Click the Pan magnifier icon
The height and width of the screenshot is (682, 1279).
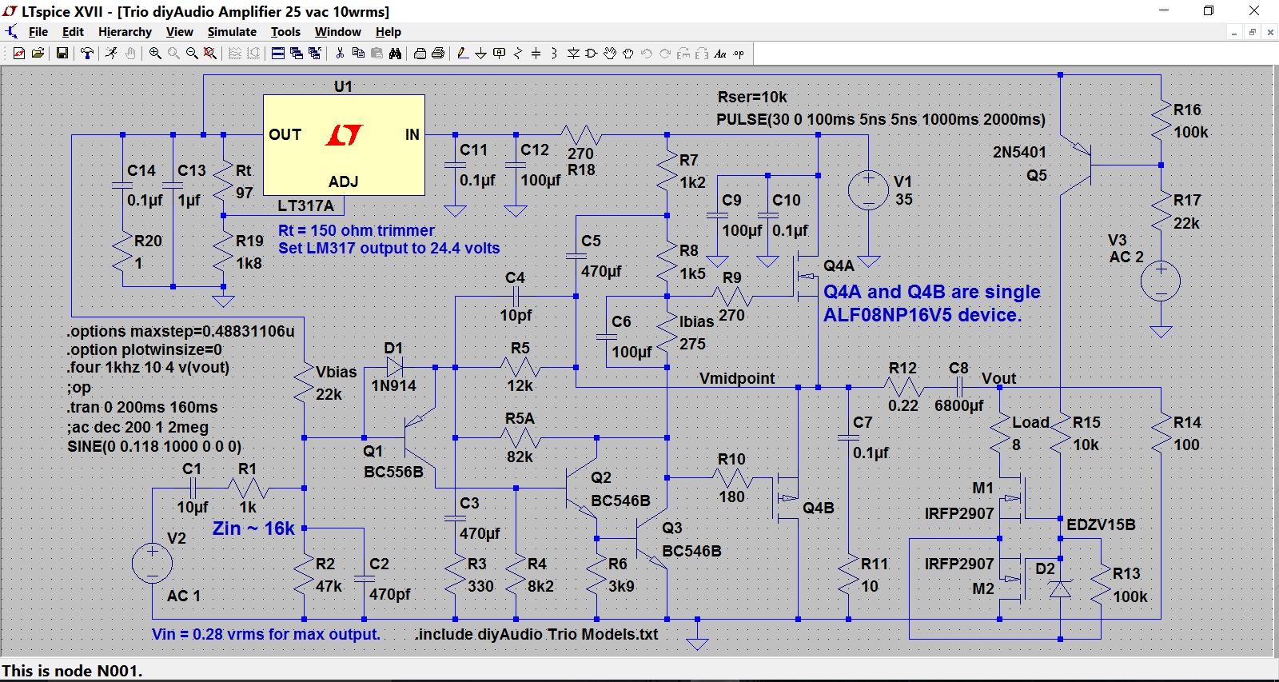pos(173,54)
